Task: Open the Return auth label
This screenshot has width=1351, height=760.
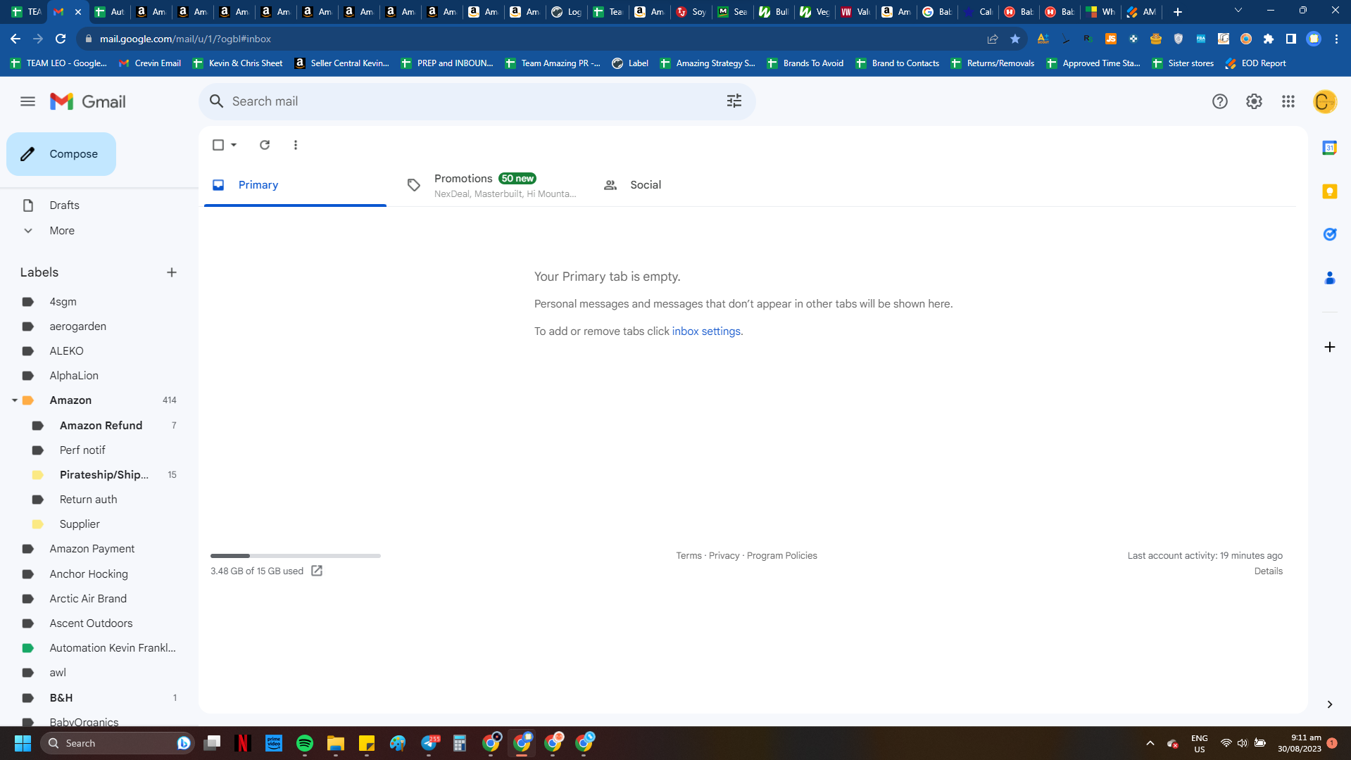Action: [x=88, y=500]
